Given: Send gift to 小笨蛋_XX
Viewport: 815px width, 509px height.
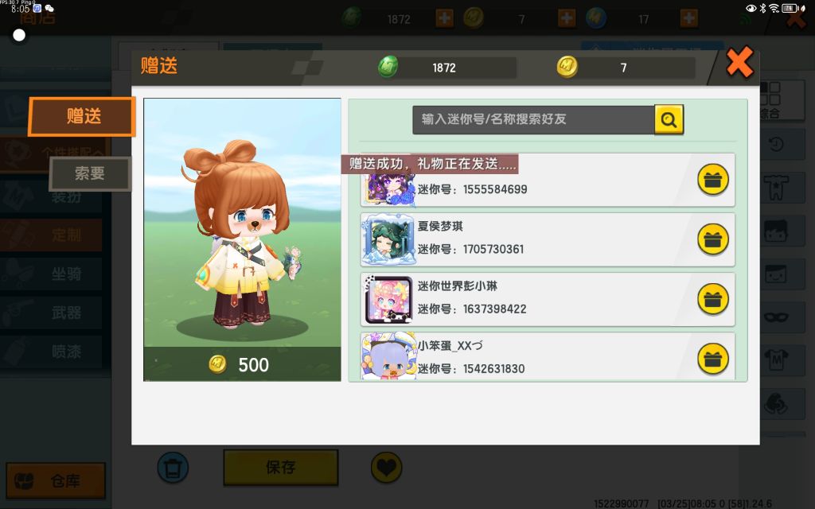Looking at the screenshot, I should point(712,359).
